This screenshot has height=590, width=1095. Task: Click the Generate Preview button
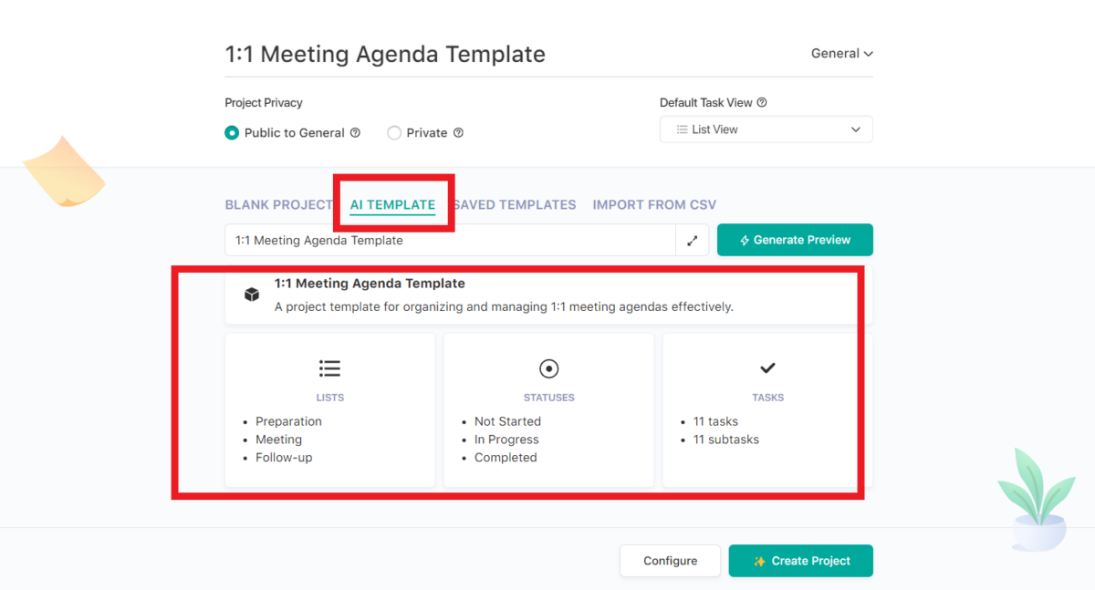[795, 240]
